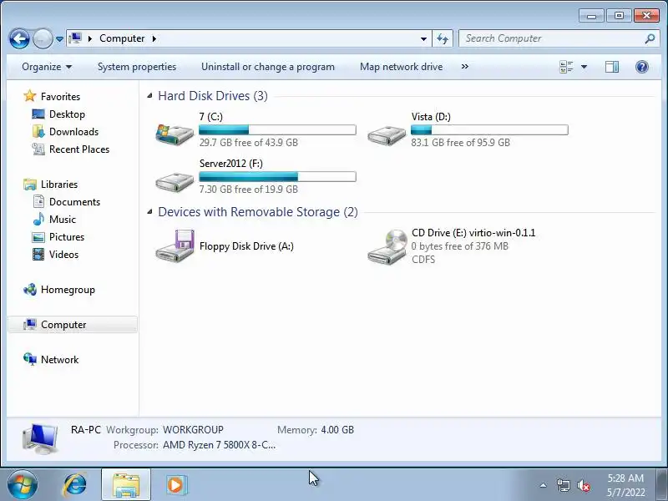
Task: Open Desktop under Favorites
Action: [x=67, y=114]
